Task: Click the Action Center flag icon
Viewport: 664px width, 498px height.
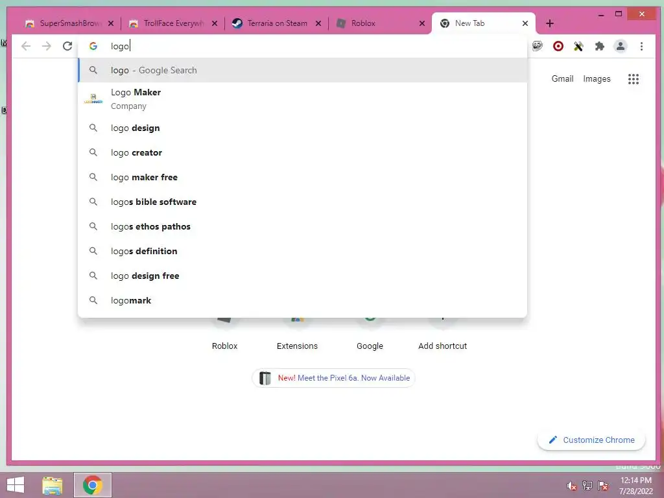Action: [603, 486]
